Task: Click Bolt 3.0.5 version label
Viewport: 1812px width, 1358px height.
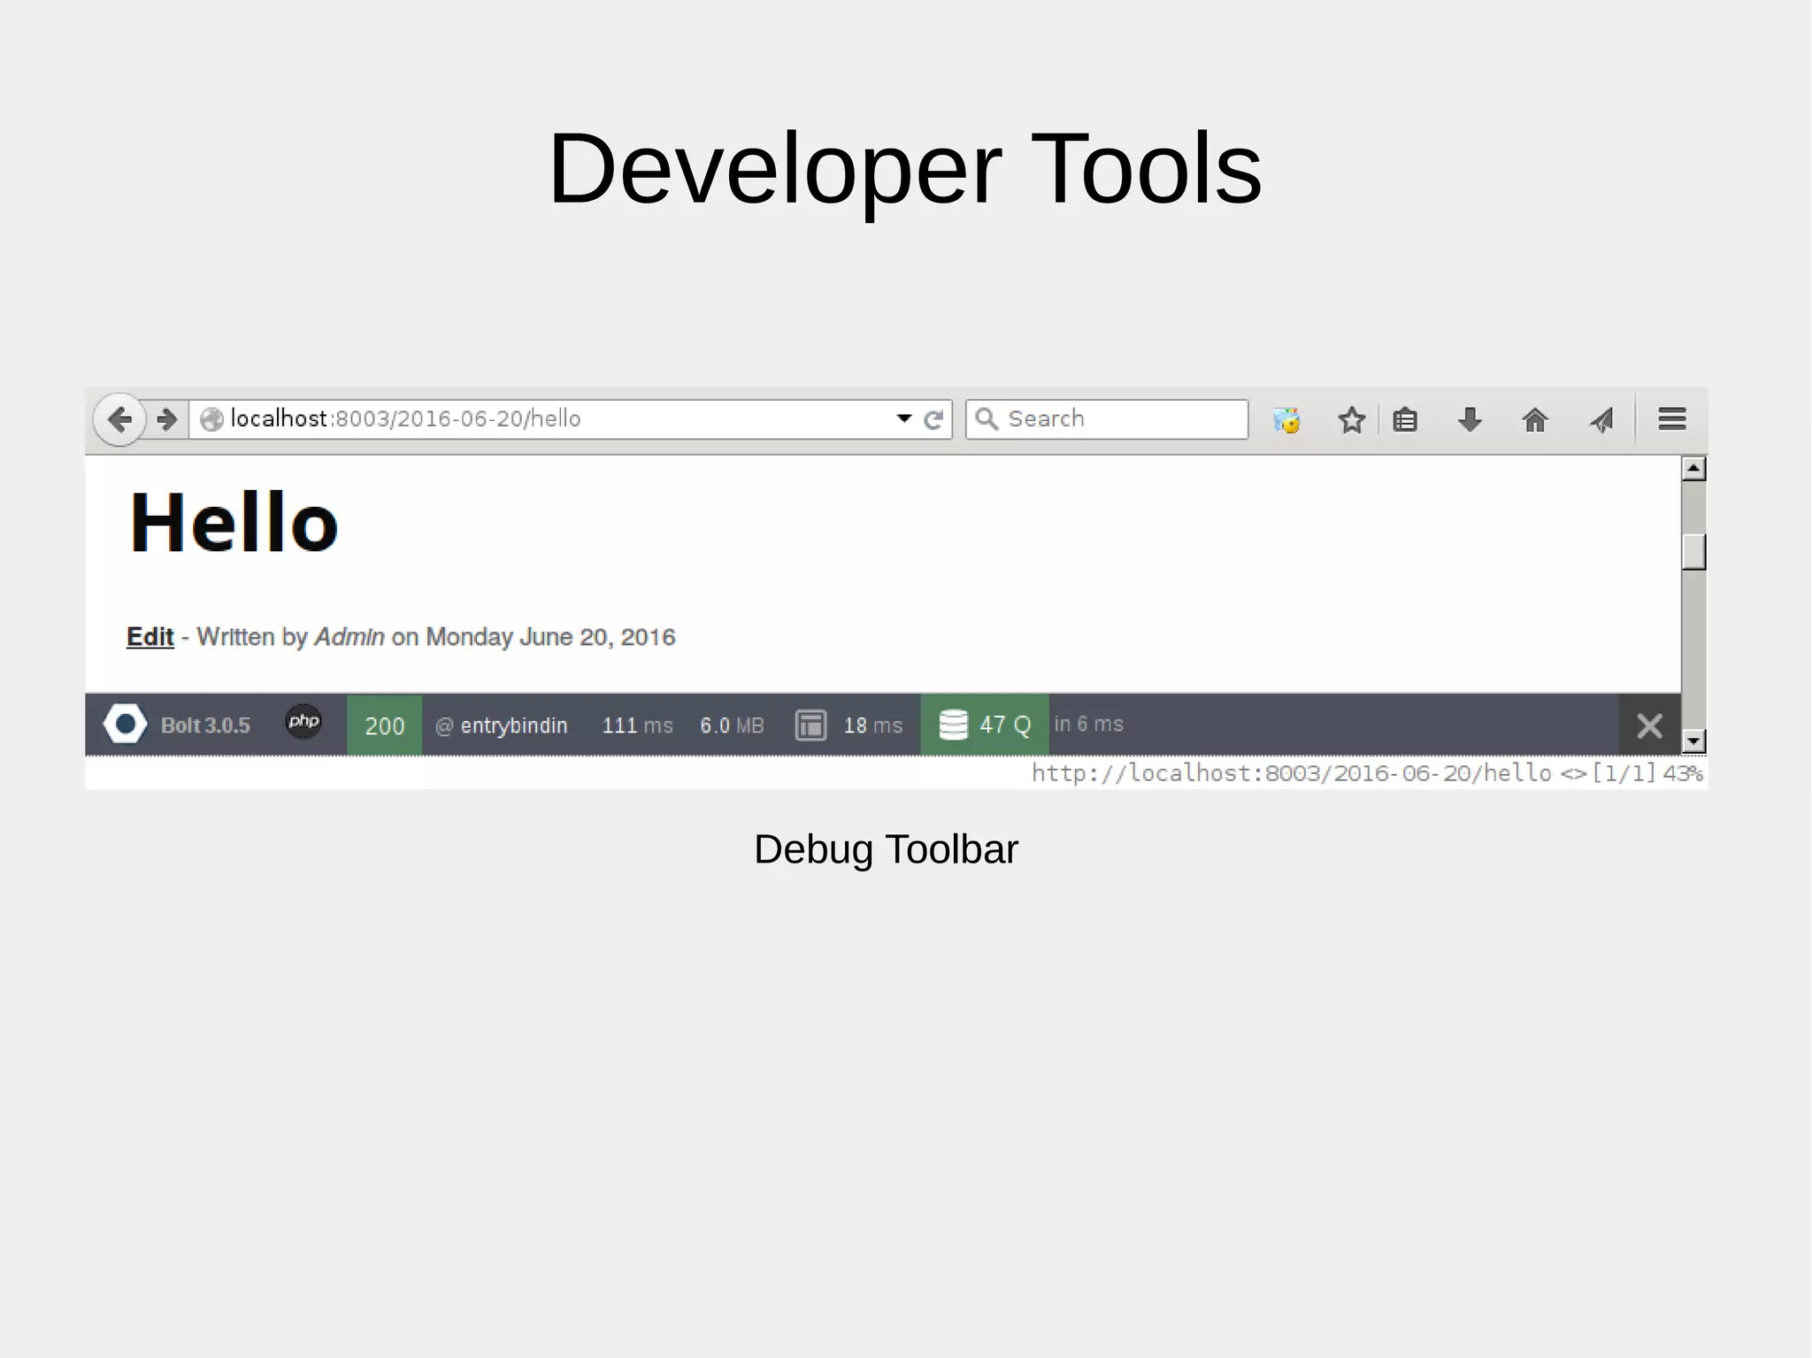Action: (205, 725)
